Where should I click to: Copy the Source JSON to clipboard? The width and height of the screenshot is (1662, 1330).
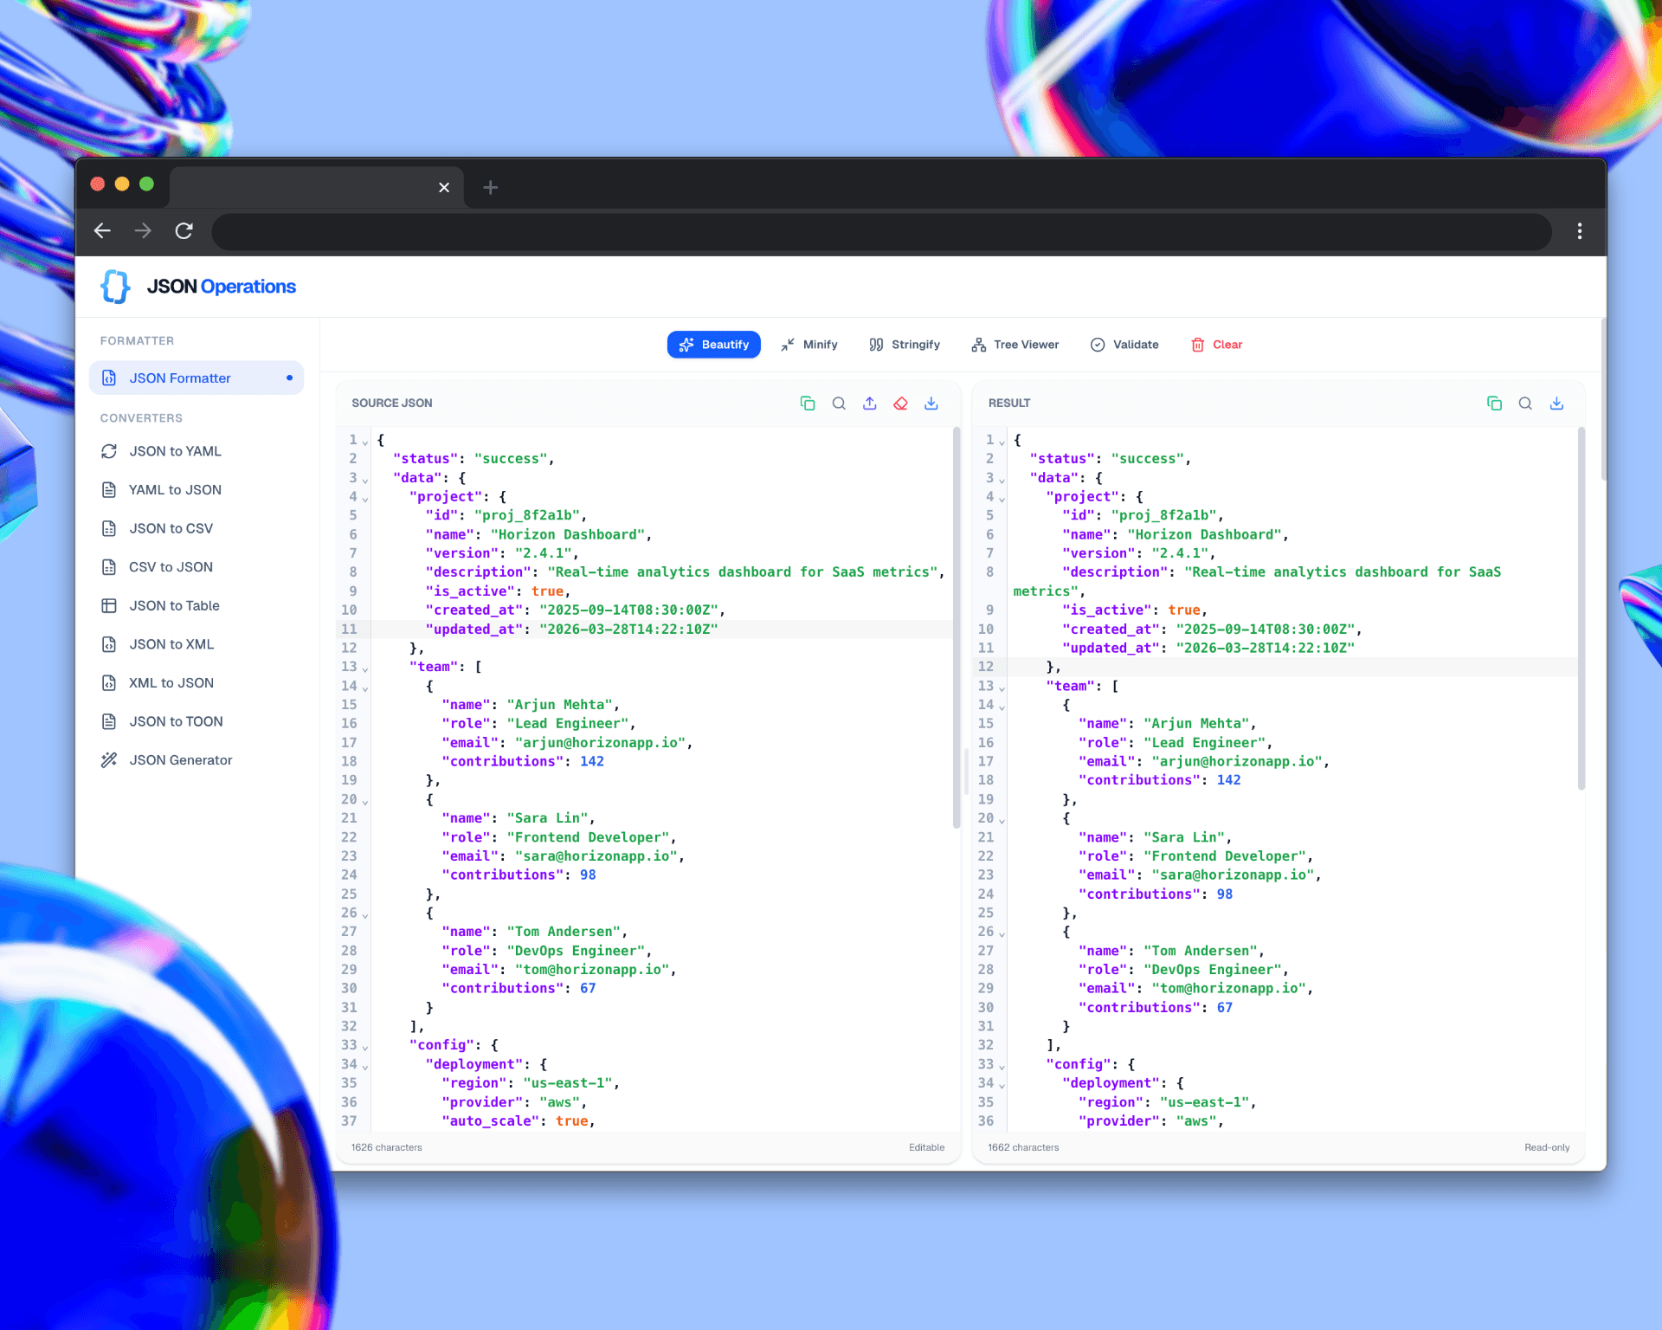point(808,404)
